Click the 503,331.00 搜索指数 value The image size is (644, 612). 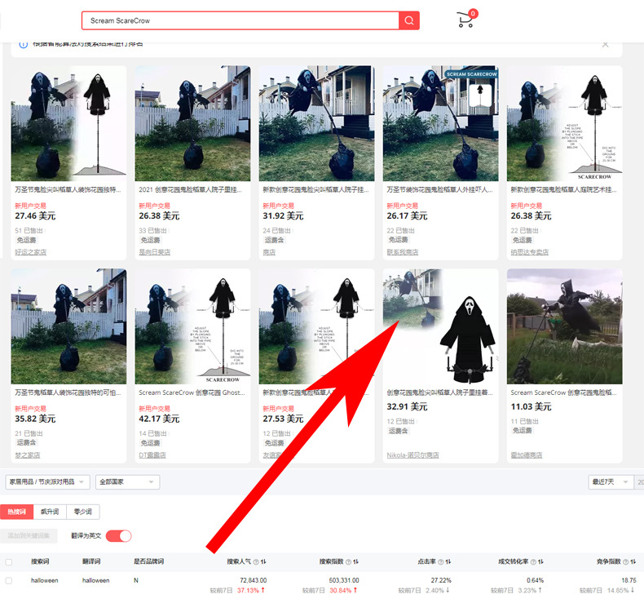tap(344, 580)
